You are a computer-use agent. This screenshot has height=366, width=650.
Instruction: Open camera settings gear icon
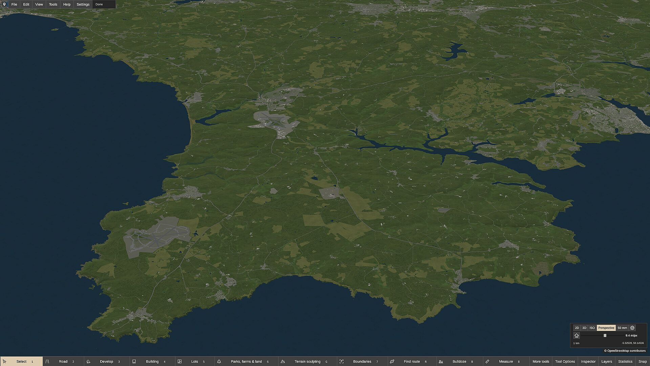click(x=632, y=328)
